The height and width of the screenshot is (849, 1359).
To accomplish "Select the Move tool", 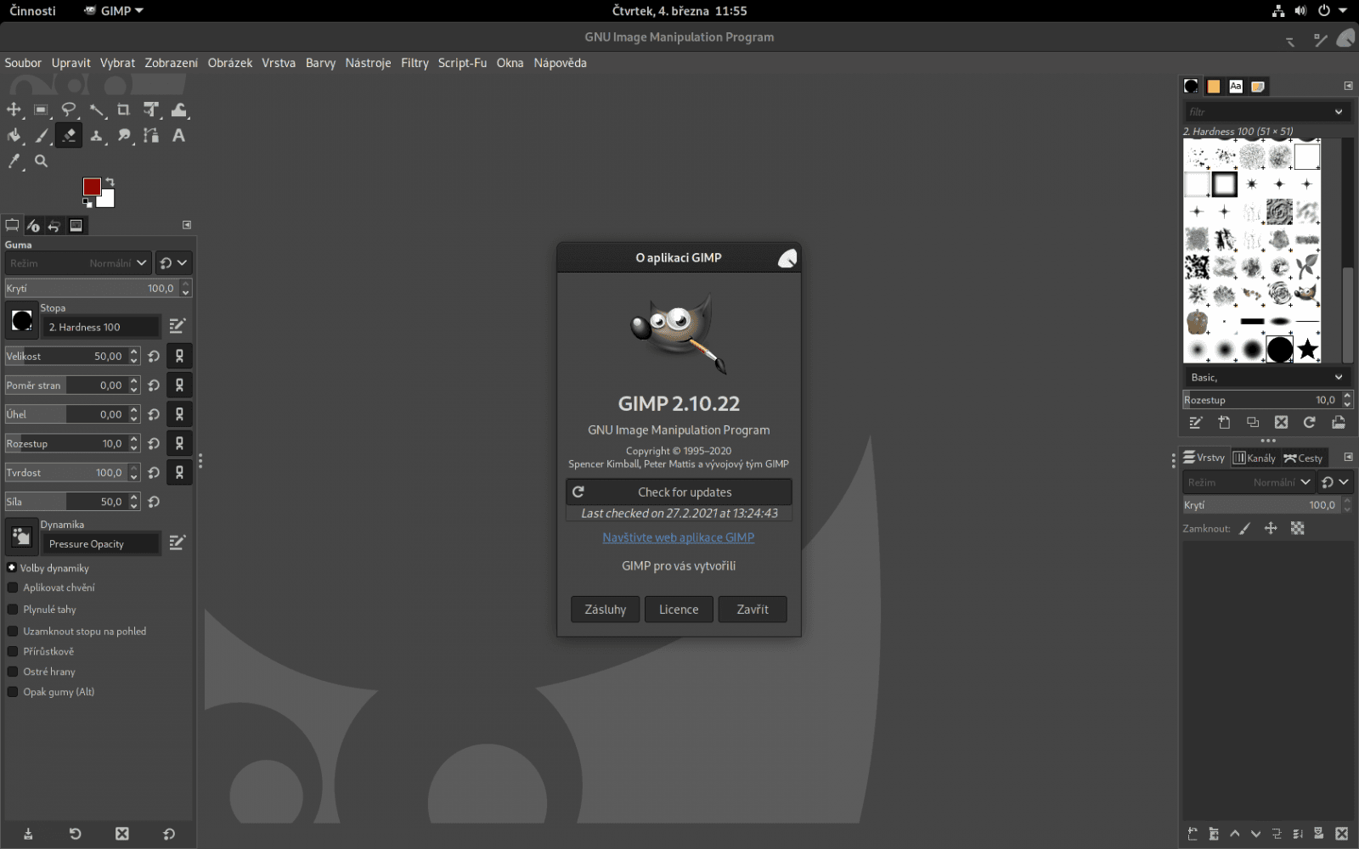I will [14, 110].
